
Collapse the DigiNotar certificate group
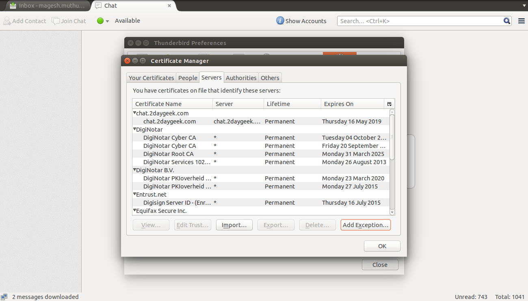coord(134,129)
